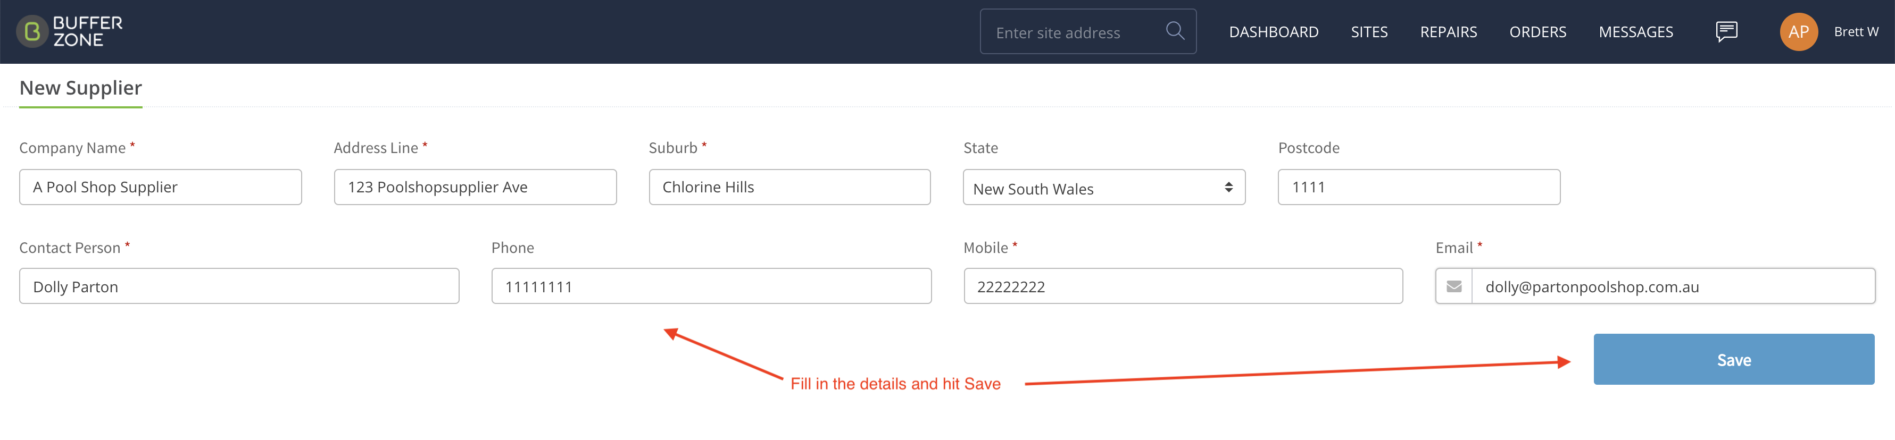Open the chat bubble icon
Viewport: 1895px width, 440px height.
[x=1726, y=31]
